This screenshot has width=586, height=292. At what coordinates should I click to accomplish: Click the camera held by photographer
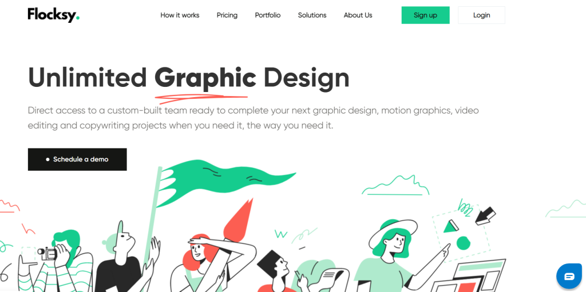[x=47, y=254]
